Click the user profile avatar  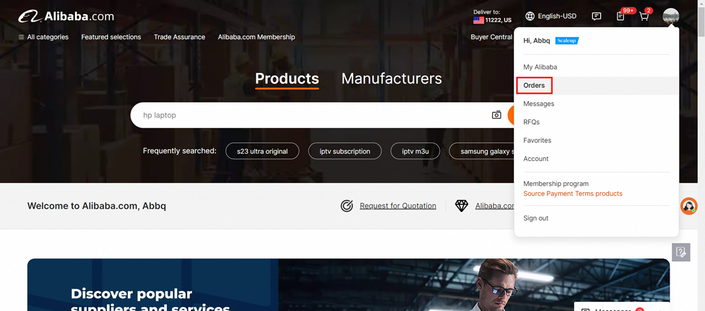click(x=671, y=16)
